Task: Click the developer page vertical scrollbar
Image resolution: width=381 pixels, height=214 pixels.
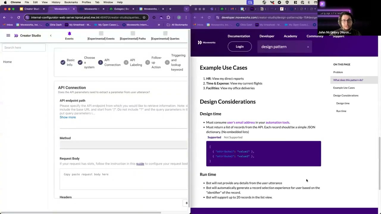Action: click(379, 163)
